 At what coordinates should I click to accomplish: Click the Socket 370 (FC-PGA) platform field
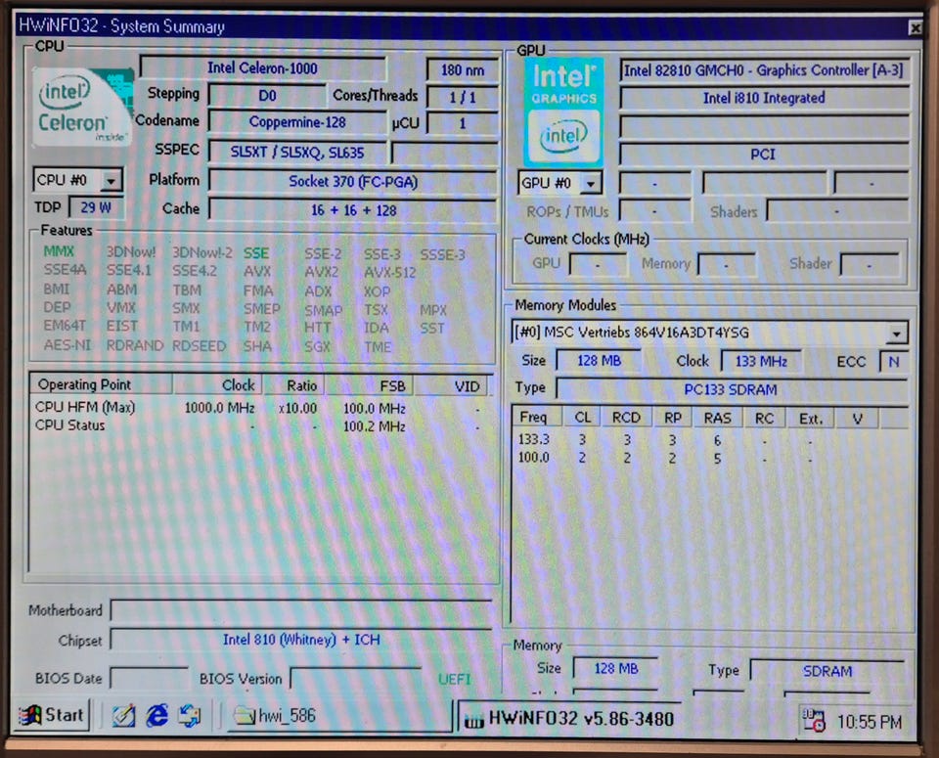[353, 181]
